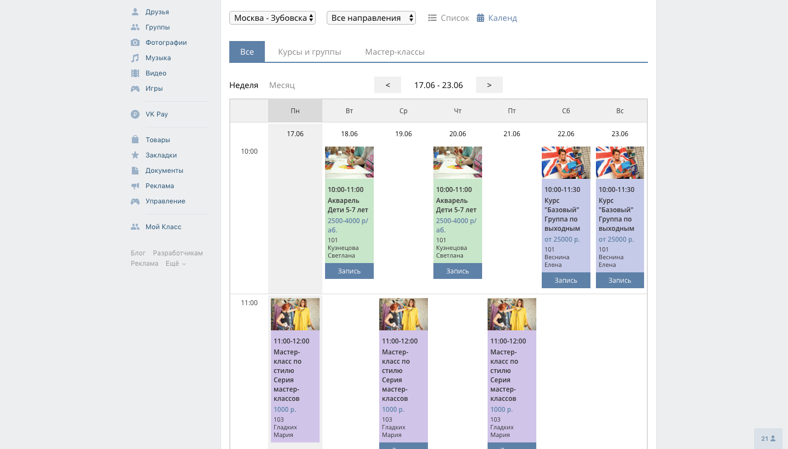Open Friday 21.06 style master-class thumbnail
The width and height of the screenshot is (788, 449).
tap(512, 314)
